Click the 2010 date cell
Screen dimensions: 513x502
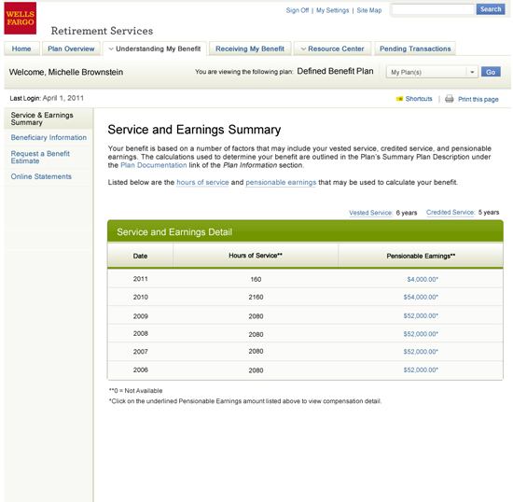pyautogui.click(x=140, y=297)
